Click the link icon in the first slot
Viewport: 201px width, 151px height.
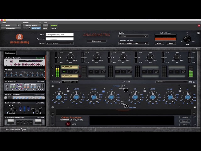(x=77, y=71)
